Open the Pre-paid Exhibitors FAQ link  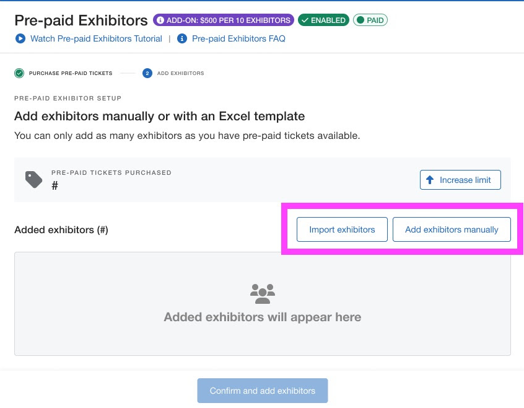(238, 38)
